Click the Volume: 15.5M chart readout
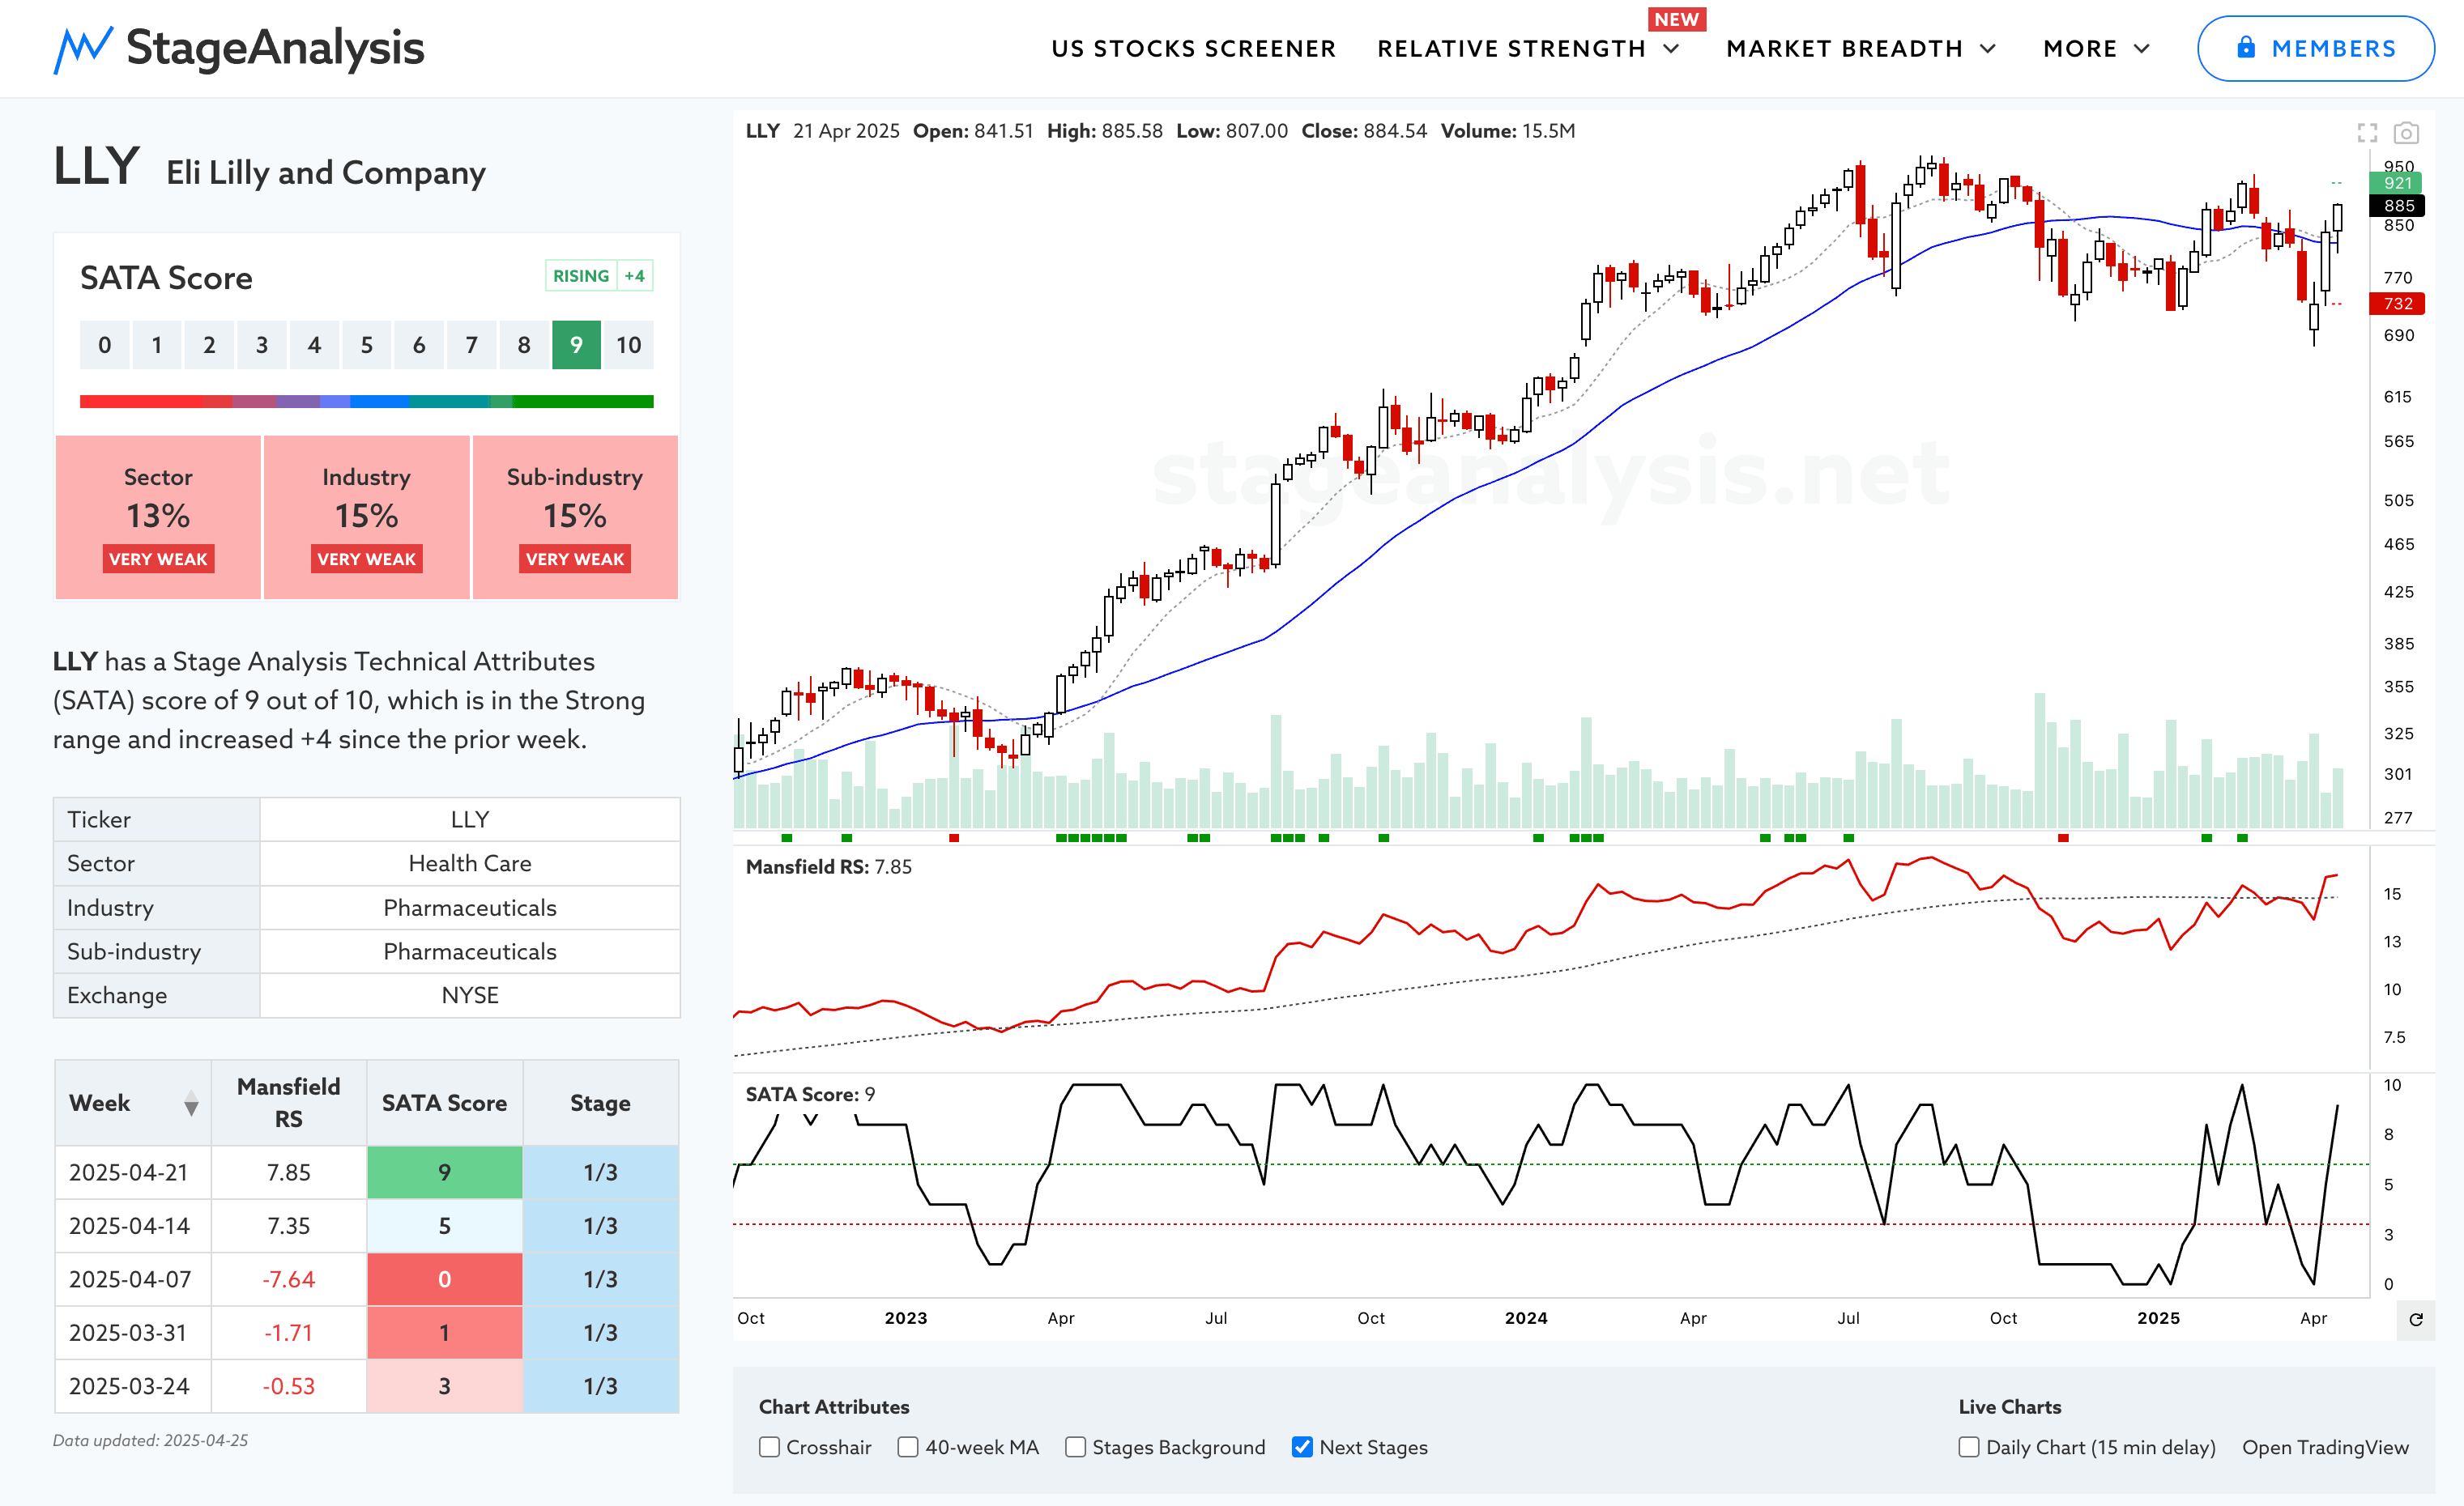This screenshot has height=1506, width=2464. coord(1507,131)
